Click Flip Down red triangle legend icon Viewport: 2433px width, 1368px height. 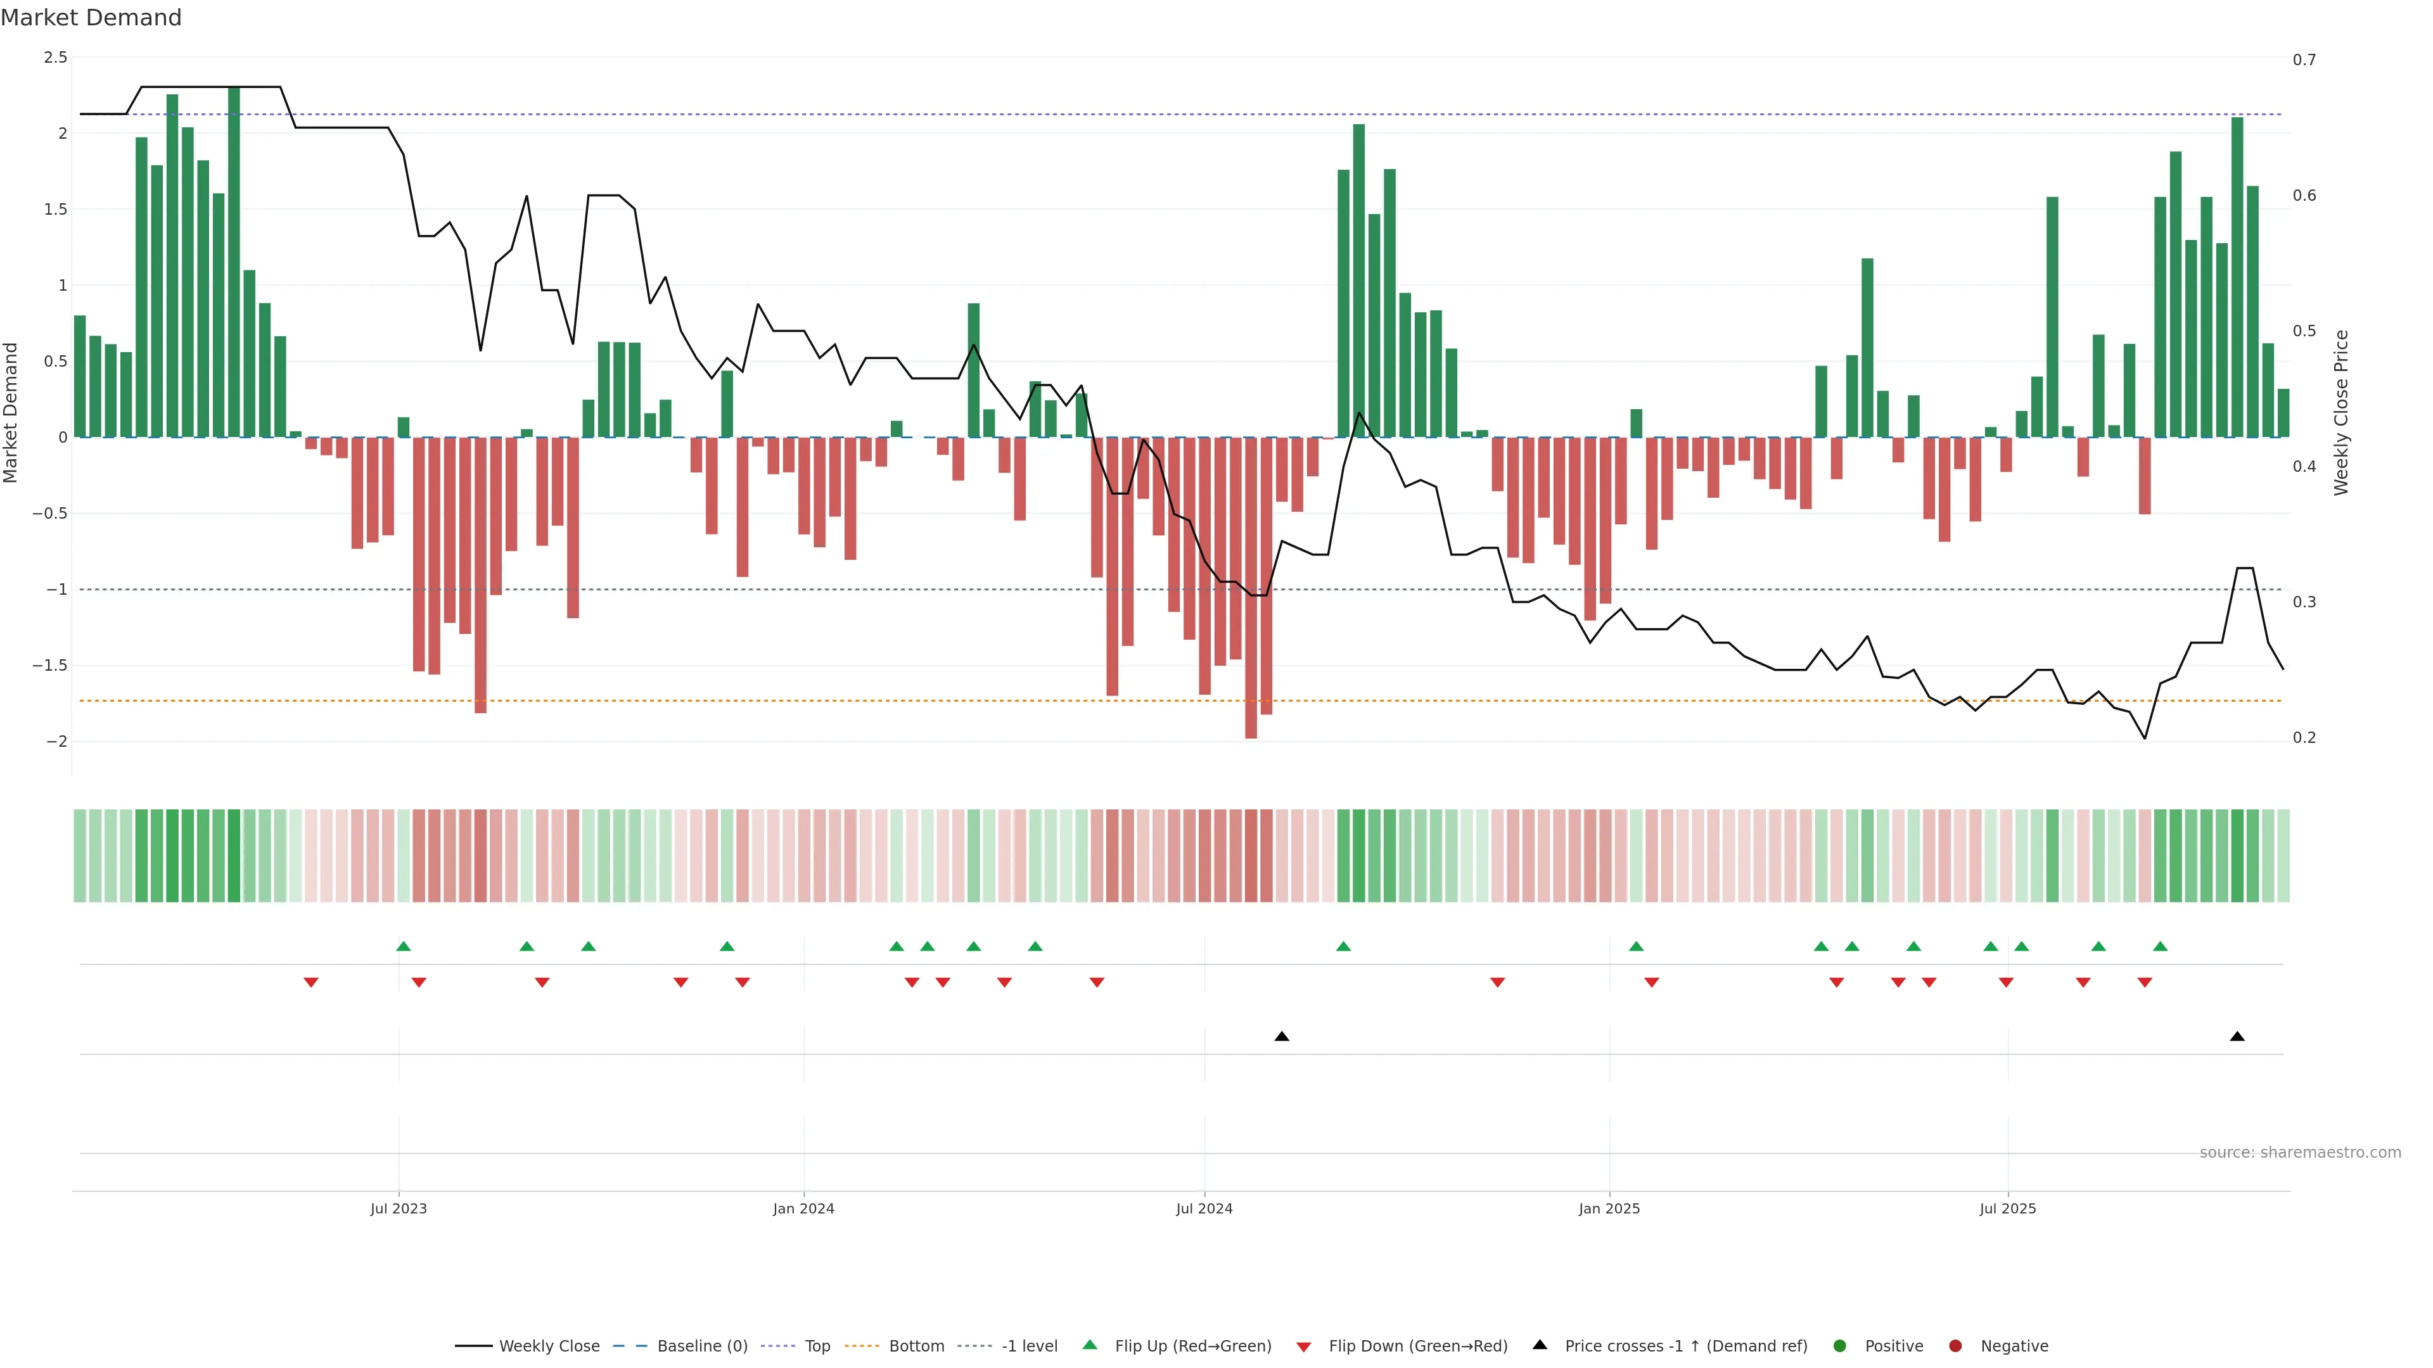click(x=1303, y=1347)
